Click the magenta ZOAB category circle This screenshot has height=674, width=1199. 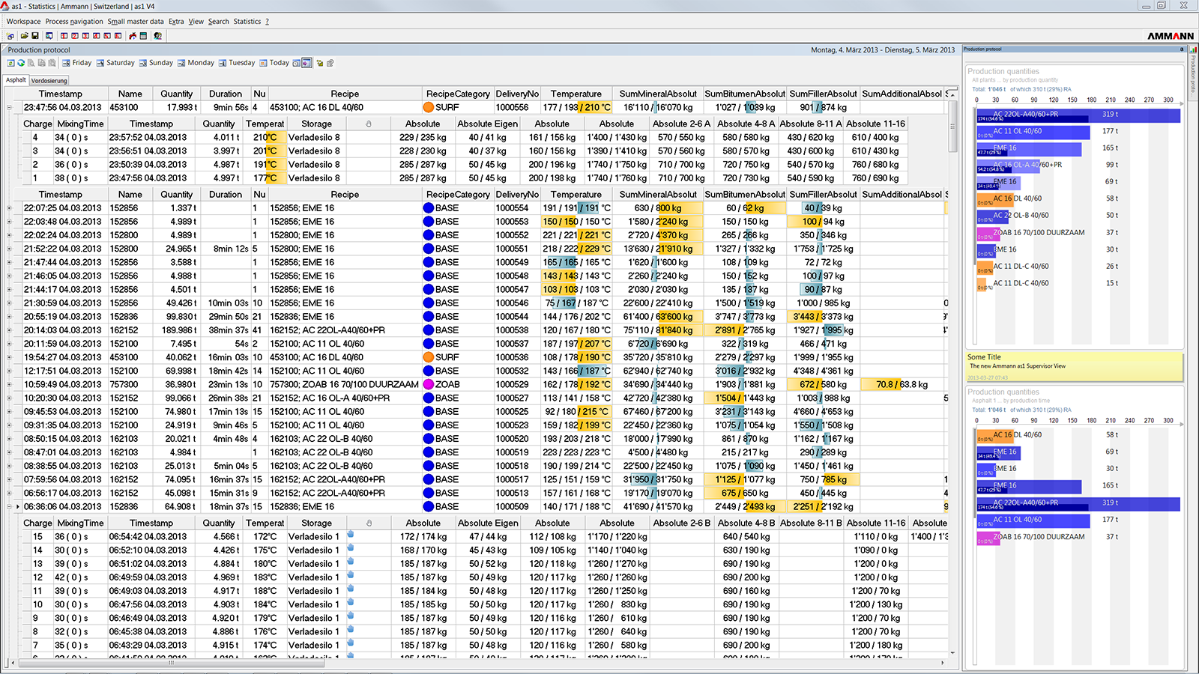click(429, 384)
